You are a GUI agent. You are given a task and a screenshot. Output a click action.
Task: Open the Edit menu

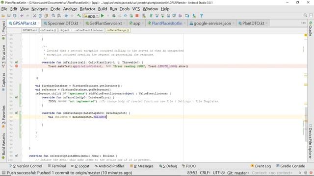[14, 9]
